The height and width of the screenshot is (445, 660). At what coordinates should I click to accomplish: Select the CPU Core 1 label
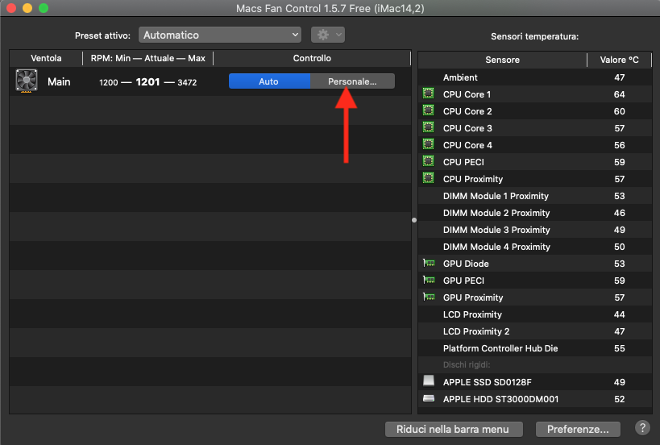(x=467, y=94)
